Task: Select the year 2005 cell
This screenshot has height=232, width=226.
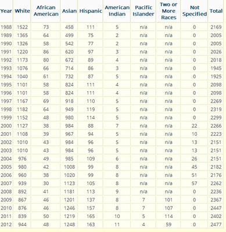Action: coord(6,167)
